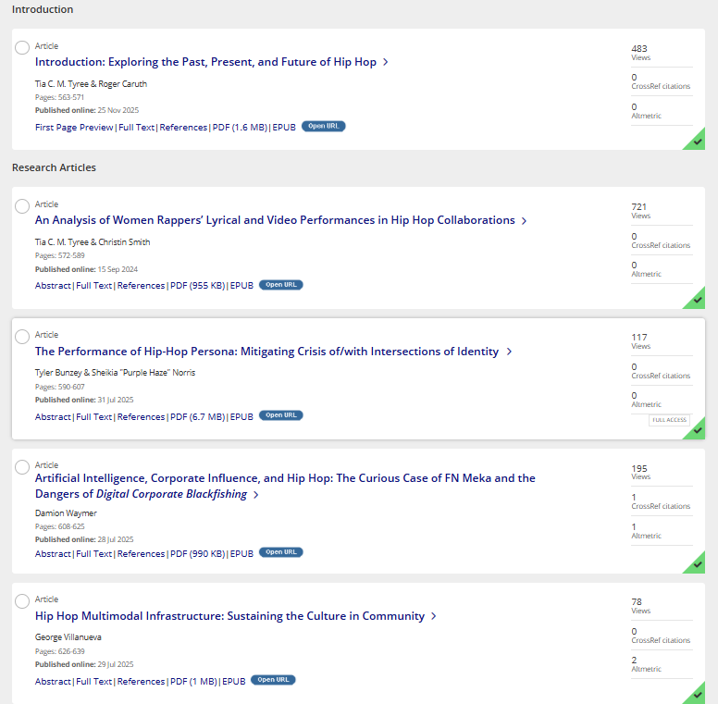Click the chevron after Multimodal Infrastructure title
Screen dimensions: 718x704
coord(433,616)
